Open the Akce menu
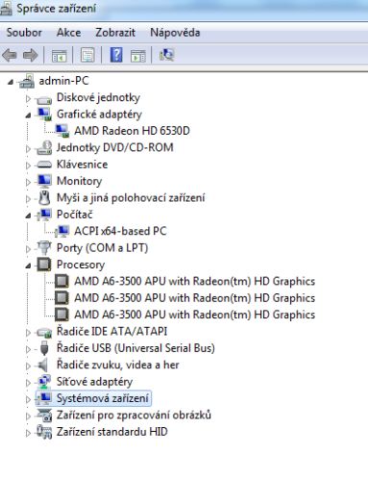The width and height of the screenshot is (368, 481). click(68, 33)
